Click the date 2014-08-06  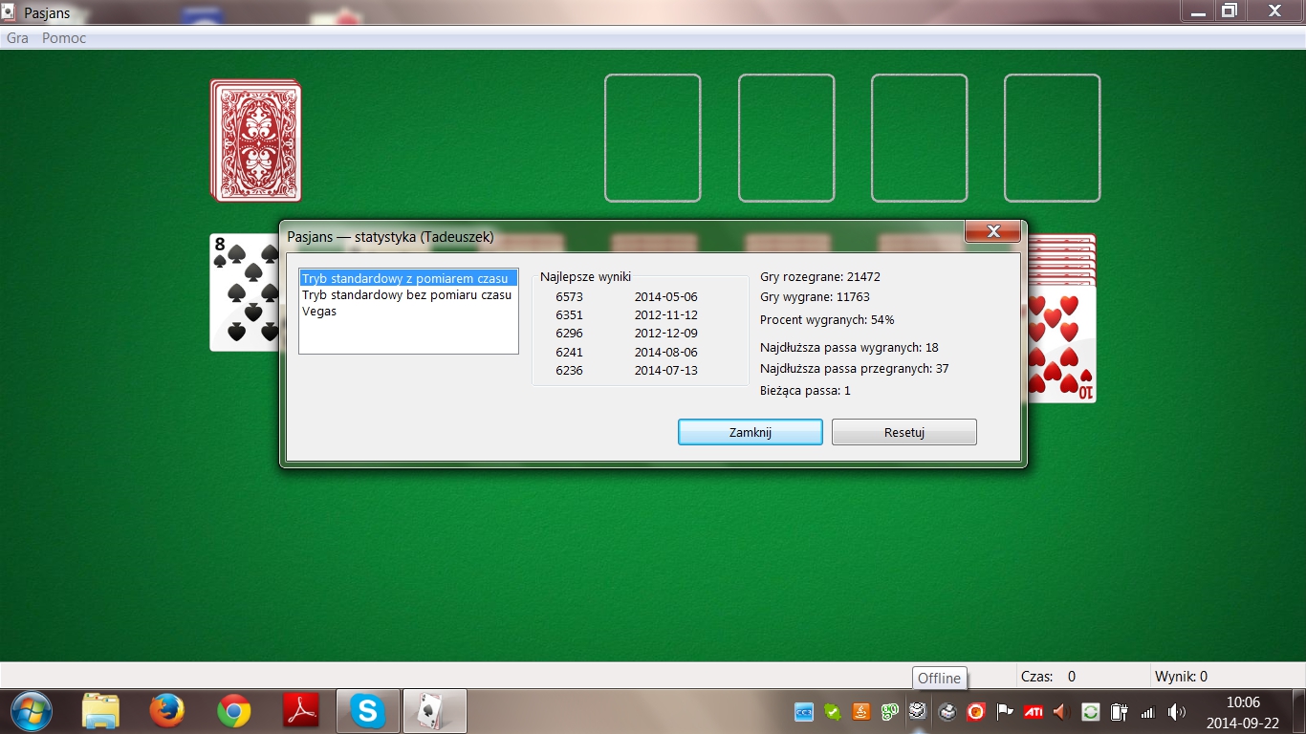666,352
